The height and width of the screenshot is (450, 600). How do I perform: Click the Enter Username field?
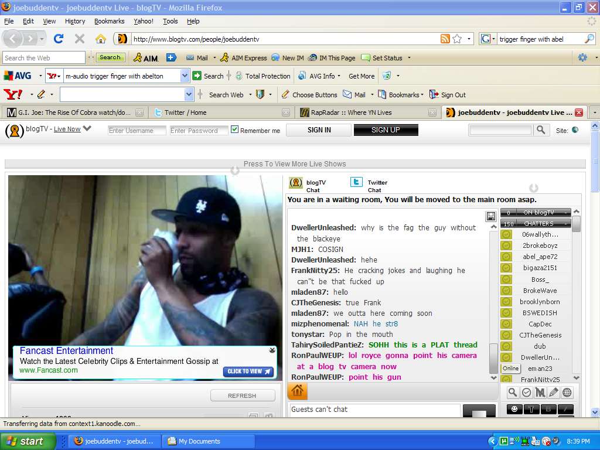(137, 131)
